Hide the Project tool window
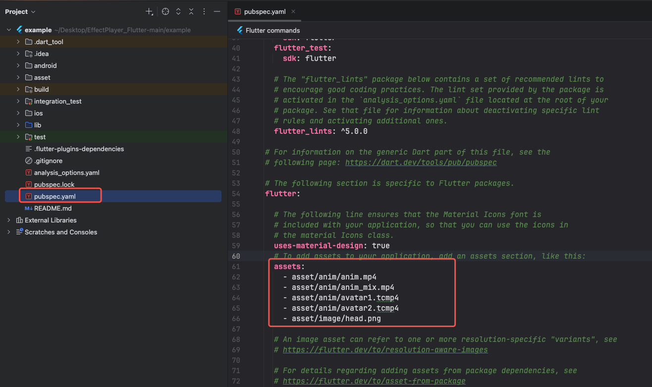Image resolution: width=652 pixels, height=387 pixels. [217, 11]
